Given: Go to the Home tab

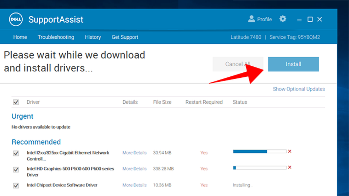Looking at the screenshot, I should point(20,37).
